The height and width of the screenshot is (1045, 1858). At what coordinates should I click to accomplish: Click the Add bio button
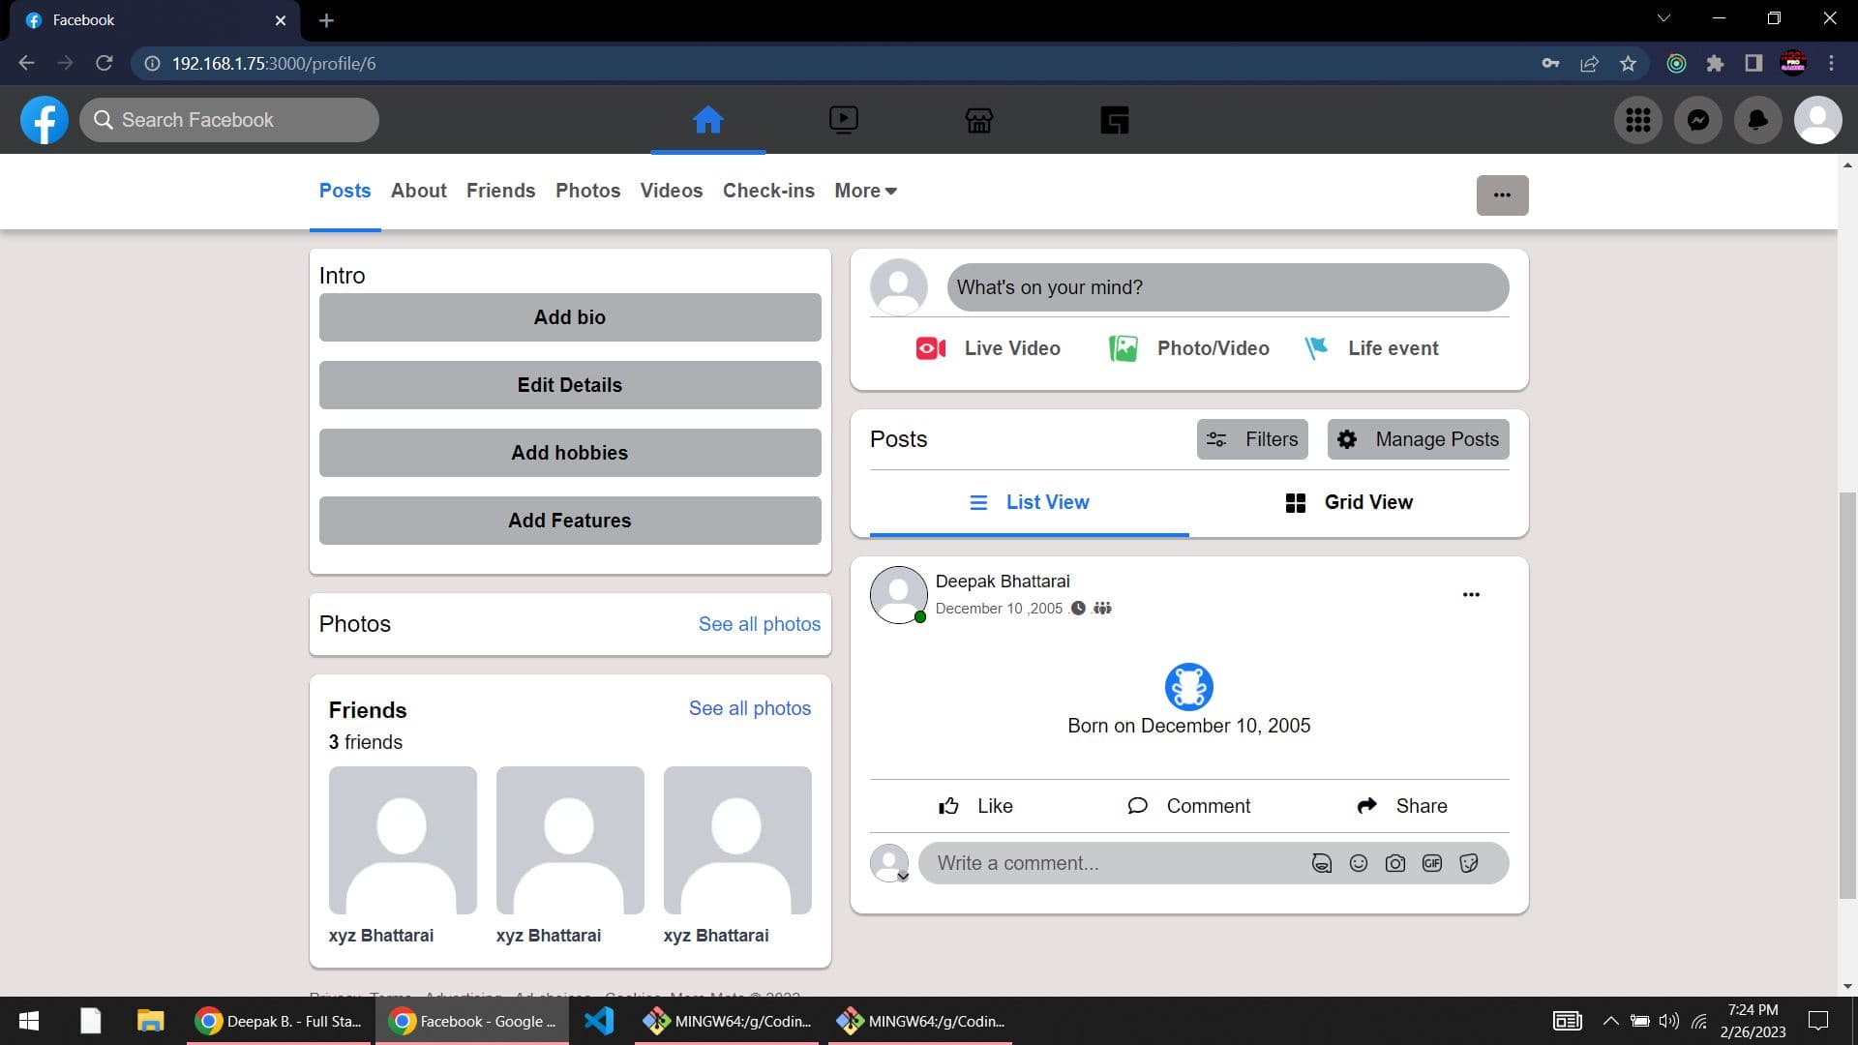coord(570,317)
